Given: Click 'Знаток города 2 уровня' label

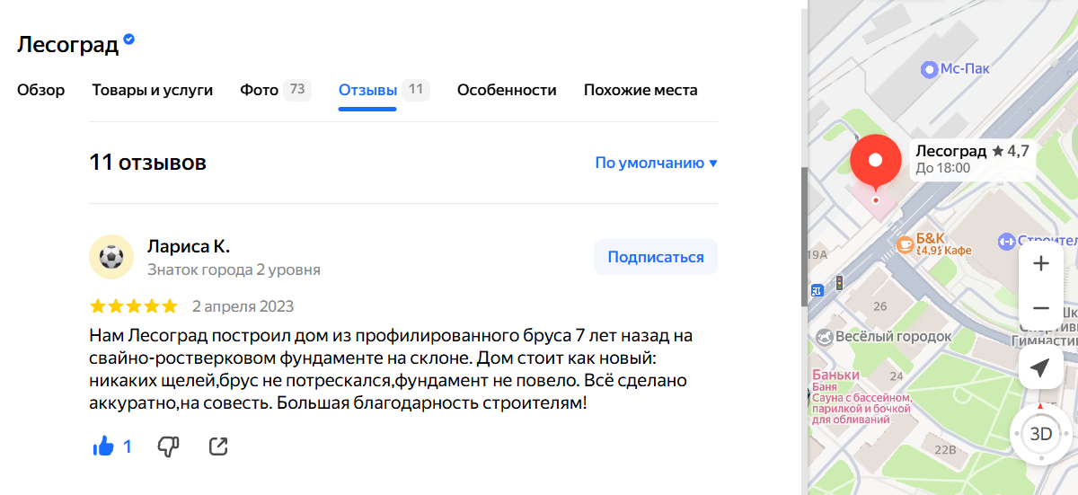Looking at the screenshot, I should click(234, 270).
